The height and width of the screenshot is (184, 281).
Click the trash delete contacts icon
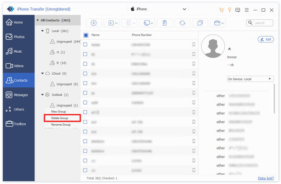(164, 23)
